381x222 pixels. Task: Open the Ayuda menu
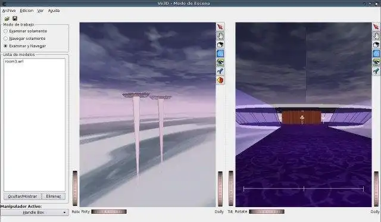point(54,11)
